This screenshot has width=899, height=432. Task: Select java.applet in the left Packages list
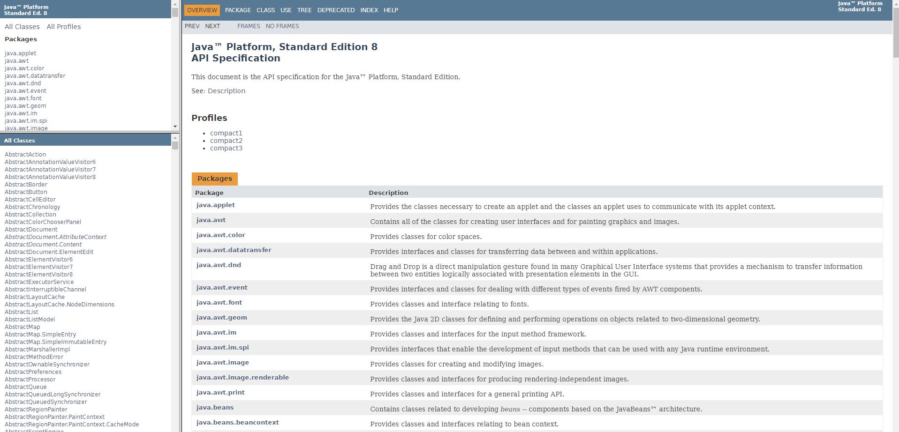tap(20, 53)
